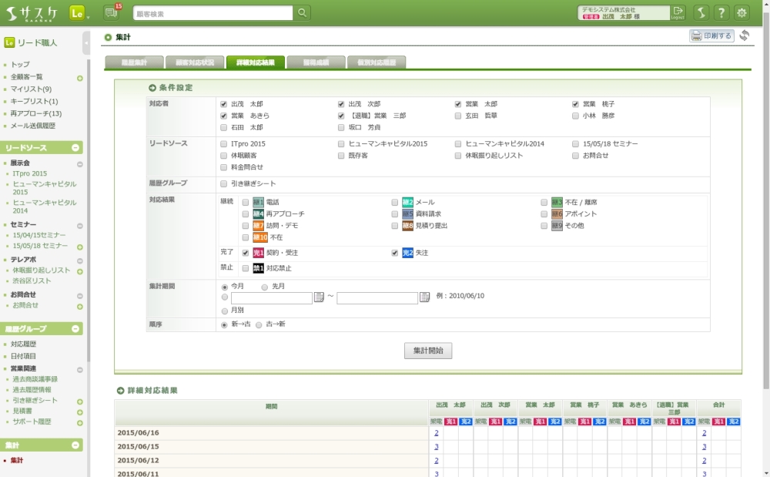Collapse the リードソース sidebar section
Image resolution: width=770 pixels, height=477 pixels.
tap(75, 148)
